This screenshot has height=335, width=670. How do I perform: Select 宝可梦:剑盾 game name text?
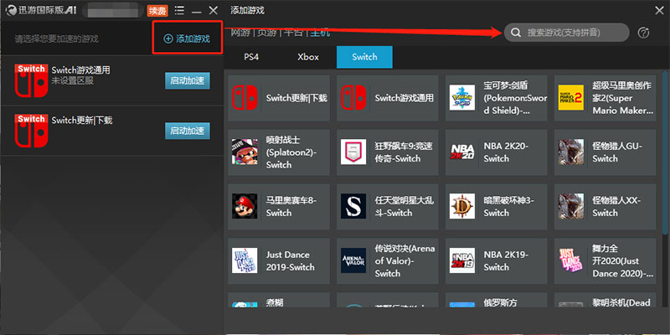[x=515, y=98]
